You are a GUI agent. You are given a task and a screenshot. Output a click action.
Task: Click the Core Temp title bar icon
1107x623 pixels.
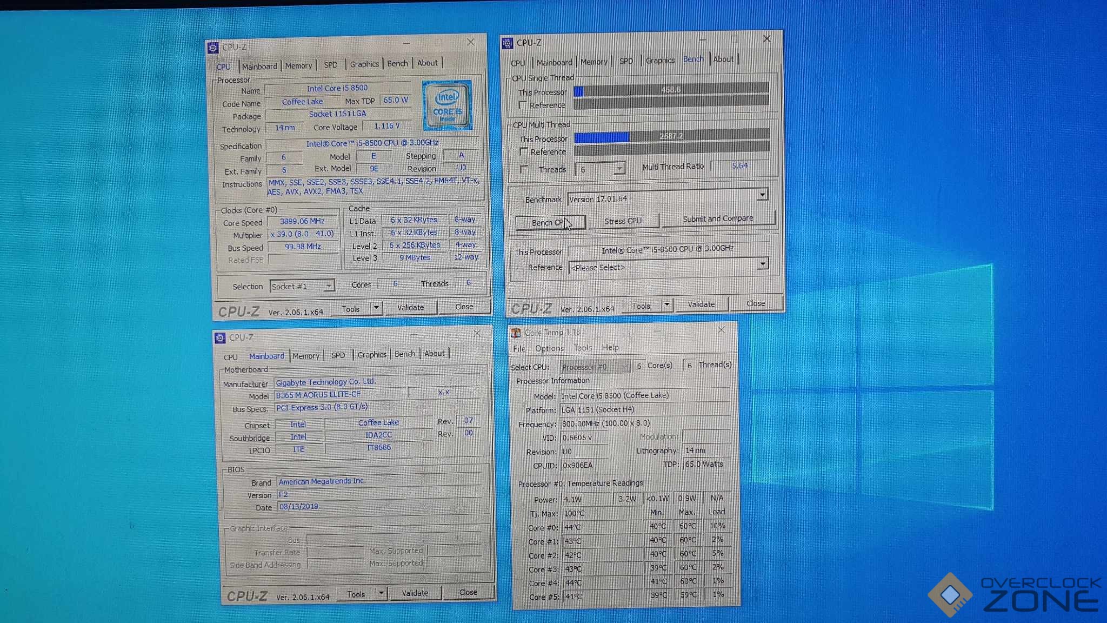(x=516, y=333)
